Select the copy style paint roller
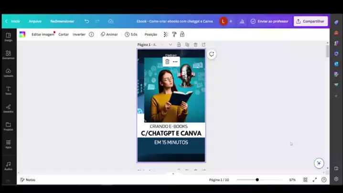Image resolution: width=343 pixels, height=193 pixels. coord(174,34)
